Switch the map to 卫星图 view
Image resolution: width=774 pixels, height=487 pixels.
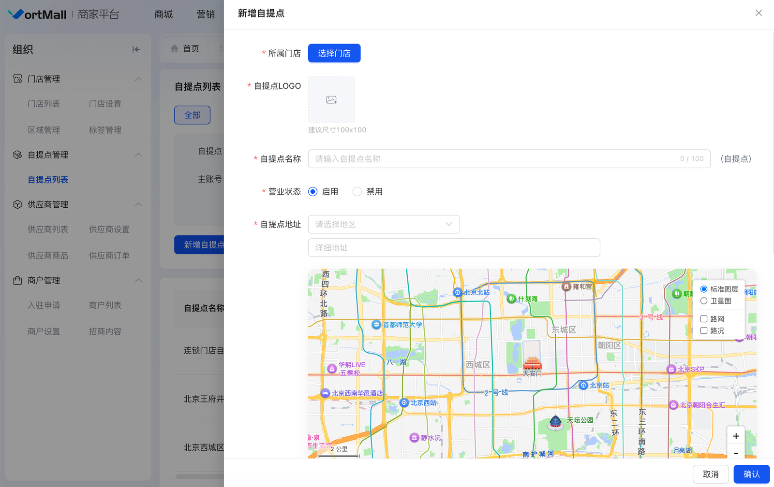(704, 301)
